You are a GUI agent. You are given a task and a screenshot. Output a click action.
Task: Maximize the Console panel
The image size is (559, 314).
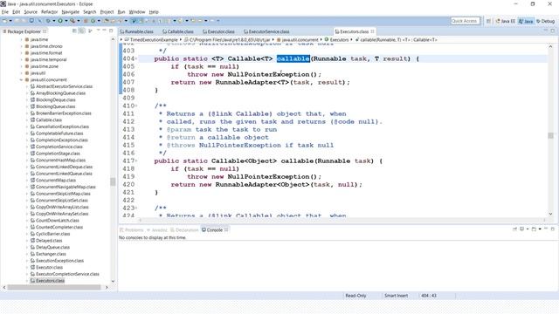(x=553, y=229)
